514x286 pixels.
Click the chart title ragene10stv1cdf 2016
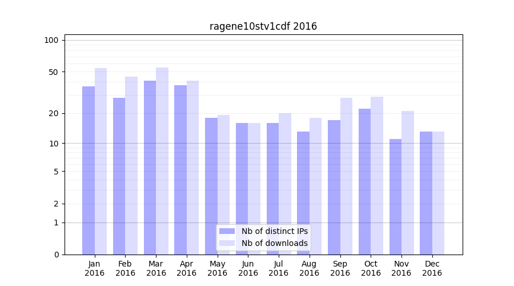pos(263,26)
